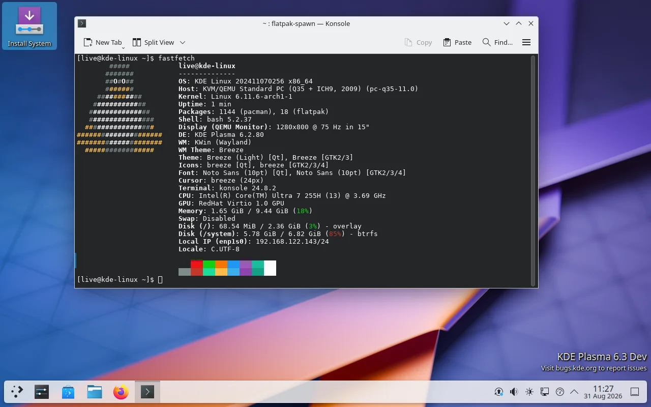This screenshot has height=407, width=651.
Task: Click the "DE: KDE Plasma 6.2.80" line
Action: click(221, 135)
